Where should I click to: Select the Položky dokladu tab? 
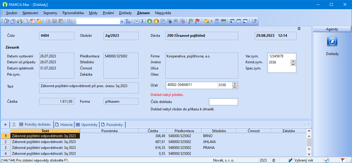pos(35,124)
